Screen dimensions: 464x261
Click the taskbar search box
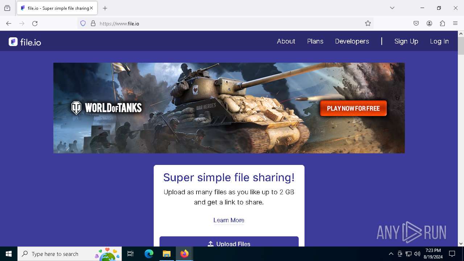pyautogui.click(x=70, y=254)
